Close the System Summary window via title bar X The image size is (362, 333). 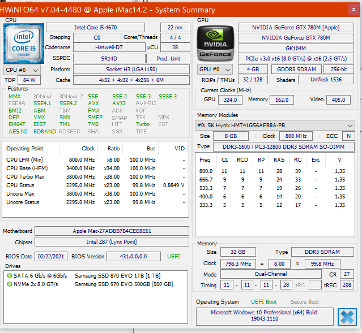(x=354, y=10)
